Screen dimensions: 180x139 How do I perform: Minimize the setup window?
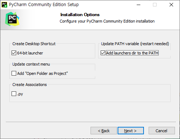pyautogui.click(x=139, y=5)
